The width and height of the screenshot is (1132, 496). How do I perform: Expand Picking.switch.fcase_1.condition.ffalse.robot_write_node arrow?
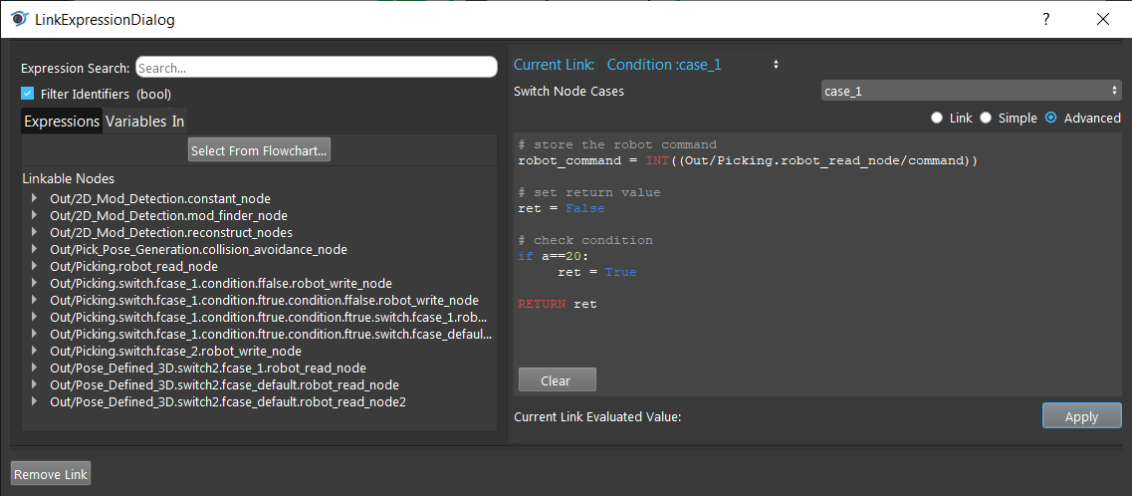tap(34, 282)
